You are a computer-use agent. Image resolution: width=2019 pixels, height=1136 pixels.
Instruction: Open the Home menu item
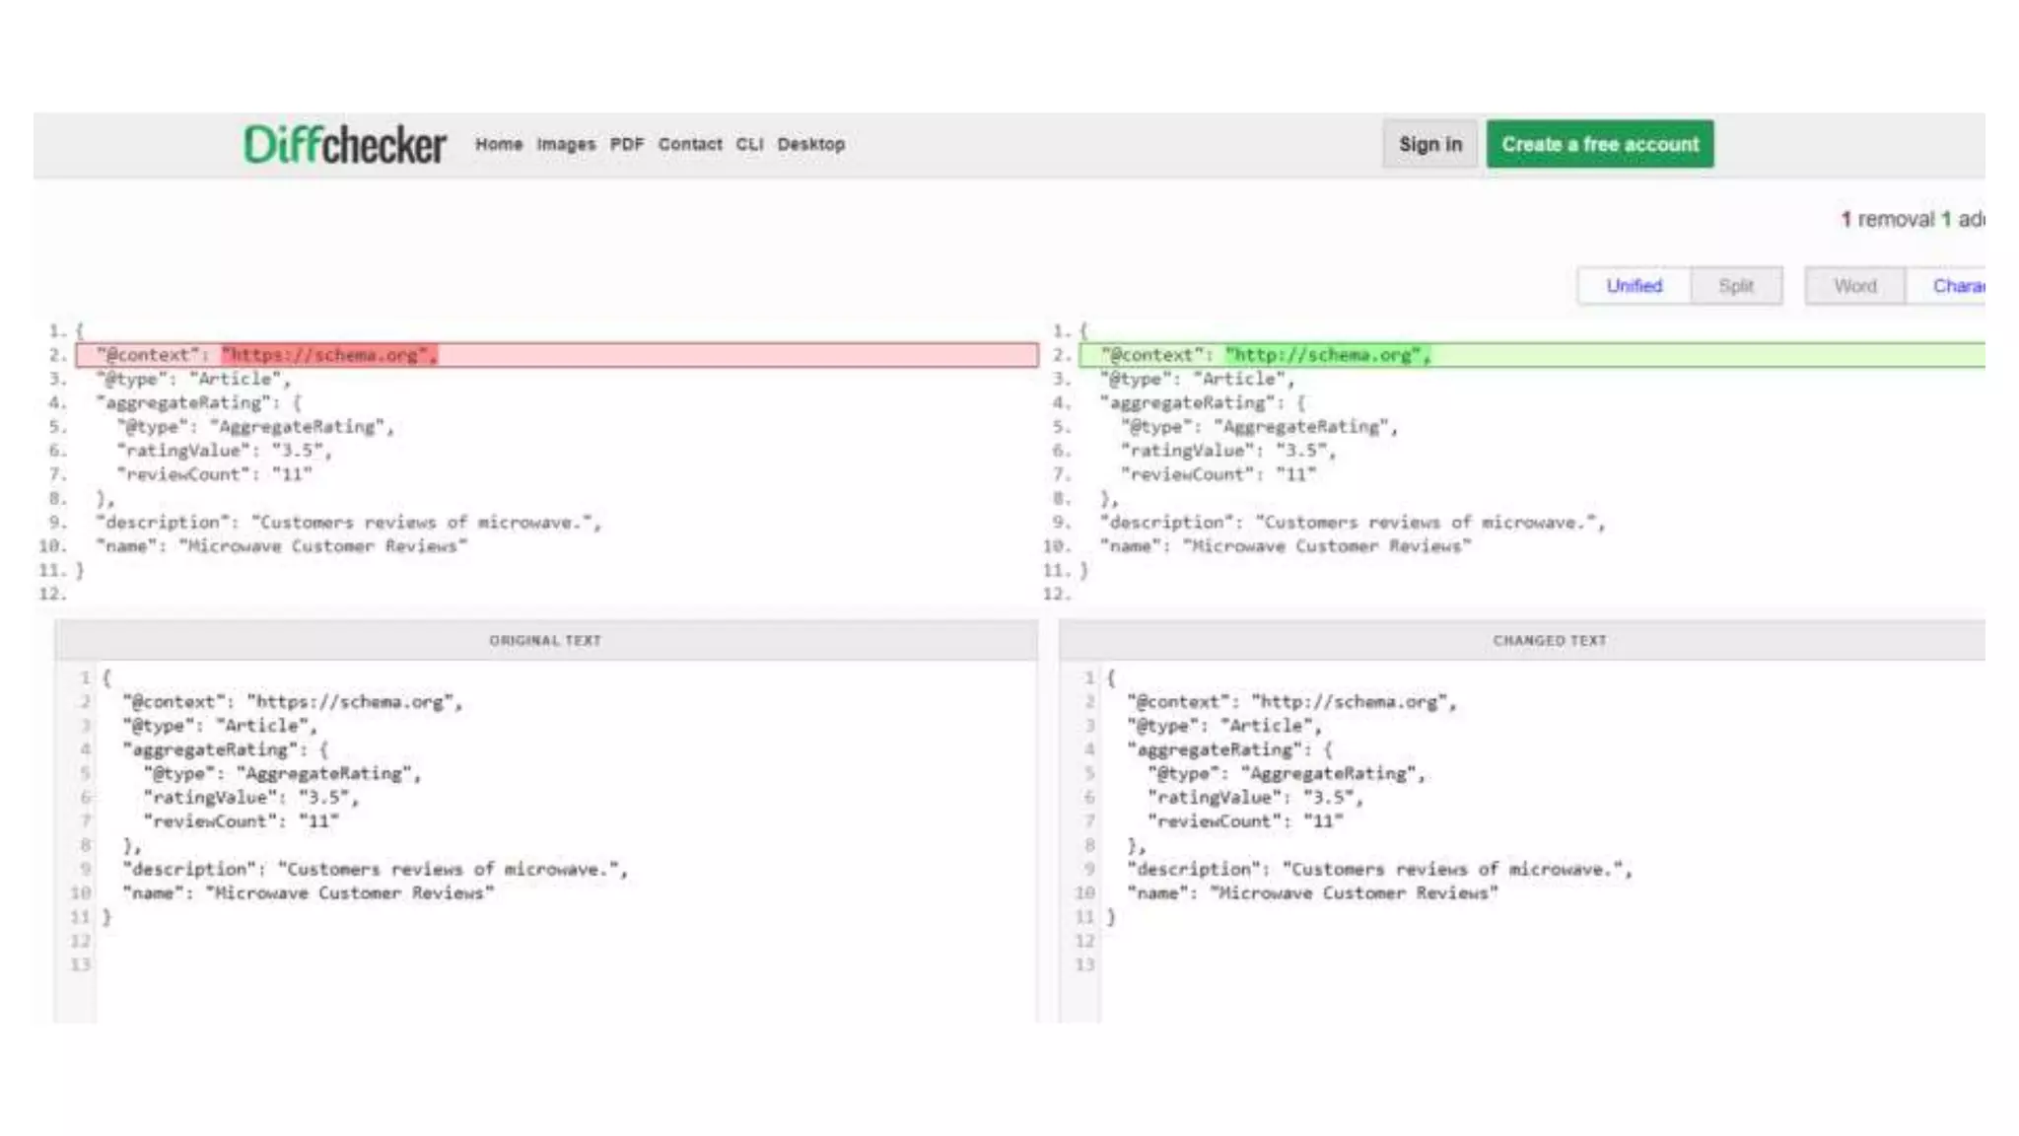coord(499,144)
